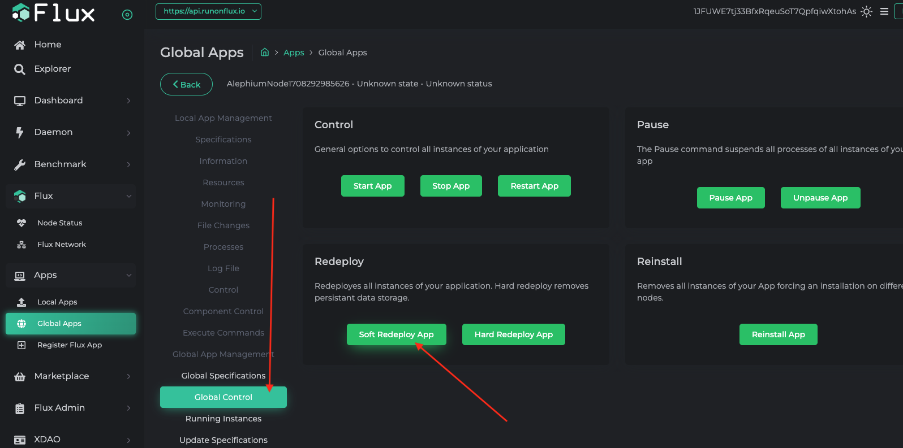Screen dimensions: 903x448
Task: Expand the Dashboard menu chevron
Action: point(128,101)
